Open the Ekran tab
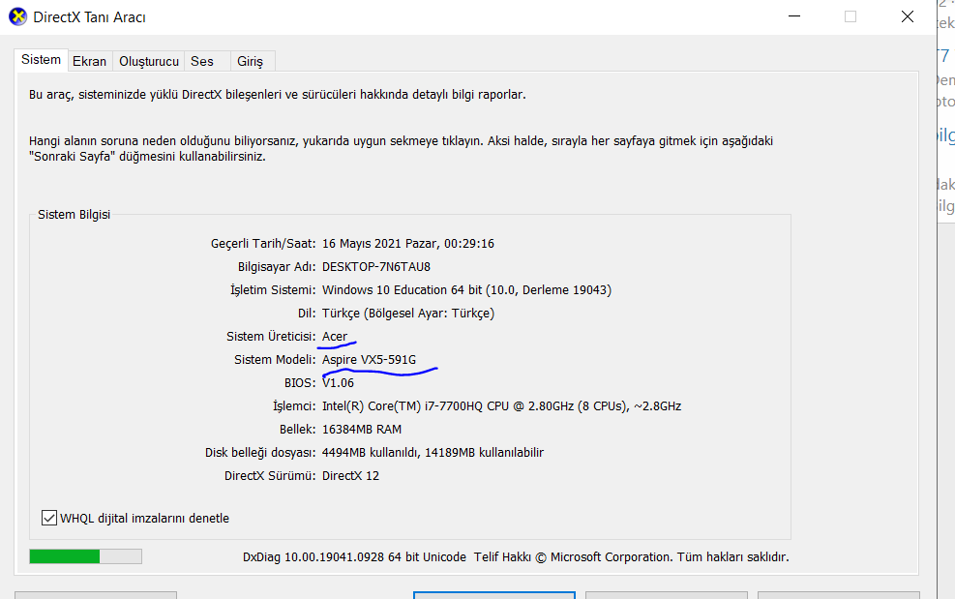This screenshot has height=599, width=955. coord(89,62)
